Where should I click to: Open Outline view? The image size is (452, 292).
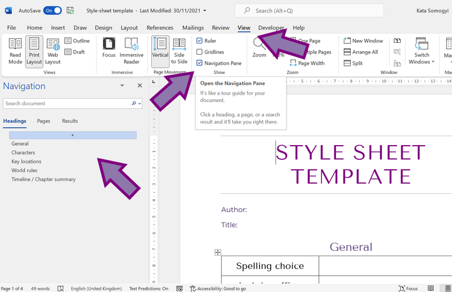[x=77, y=41]
